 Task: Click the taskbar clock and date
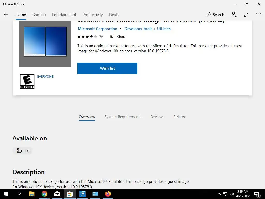(243, 194)
